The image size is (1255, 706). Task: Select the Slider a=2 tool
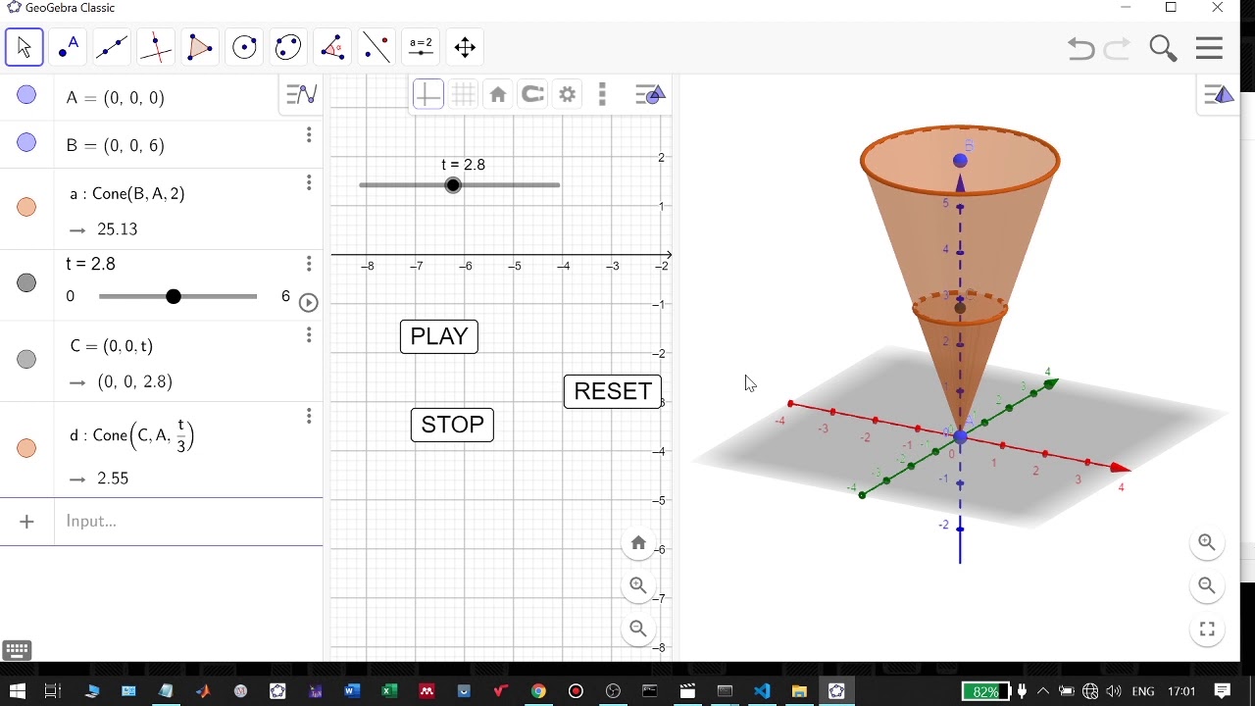pos(422,47)
